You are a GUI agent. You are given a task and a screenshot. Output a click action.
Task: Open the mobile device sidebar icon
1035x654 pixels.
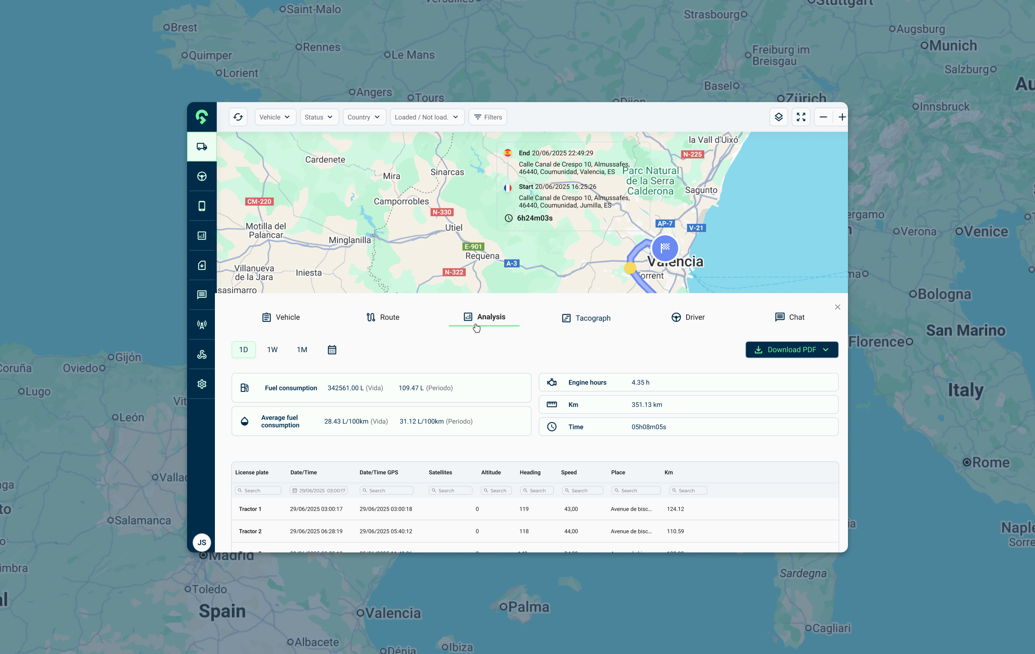click(202, 206)
